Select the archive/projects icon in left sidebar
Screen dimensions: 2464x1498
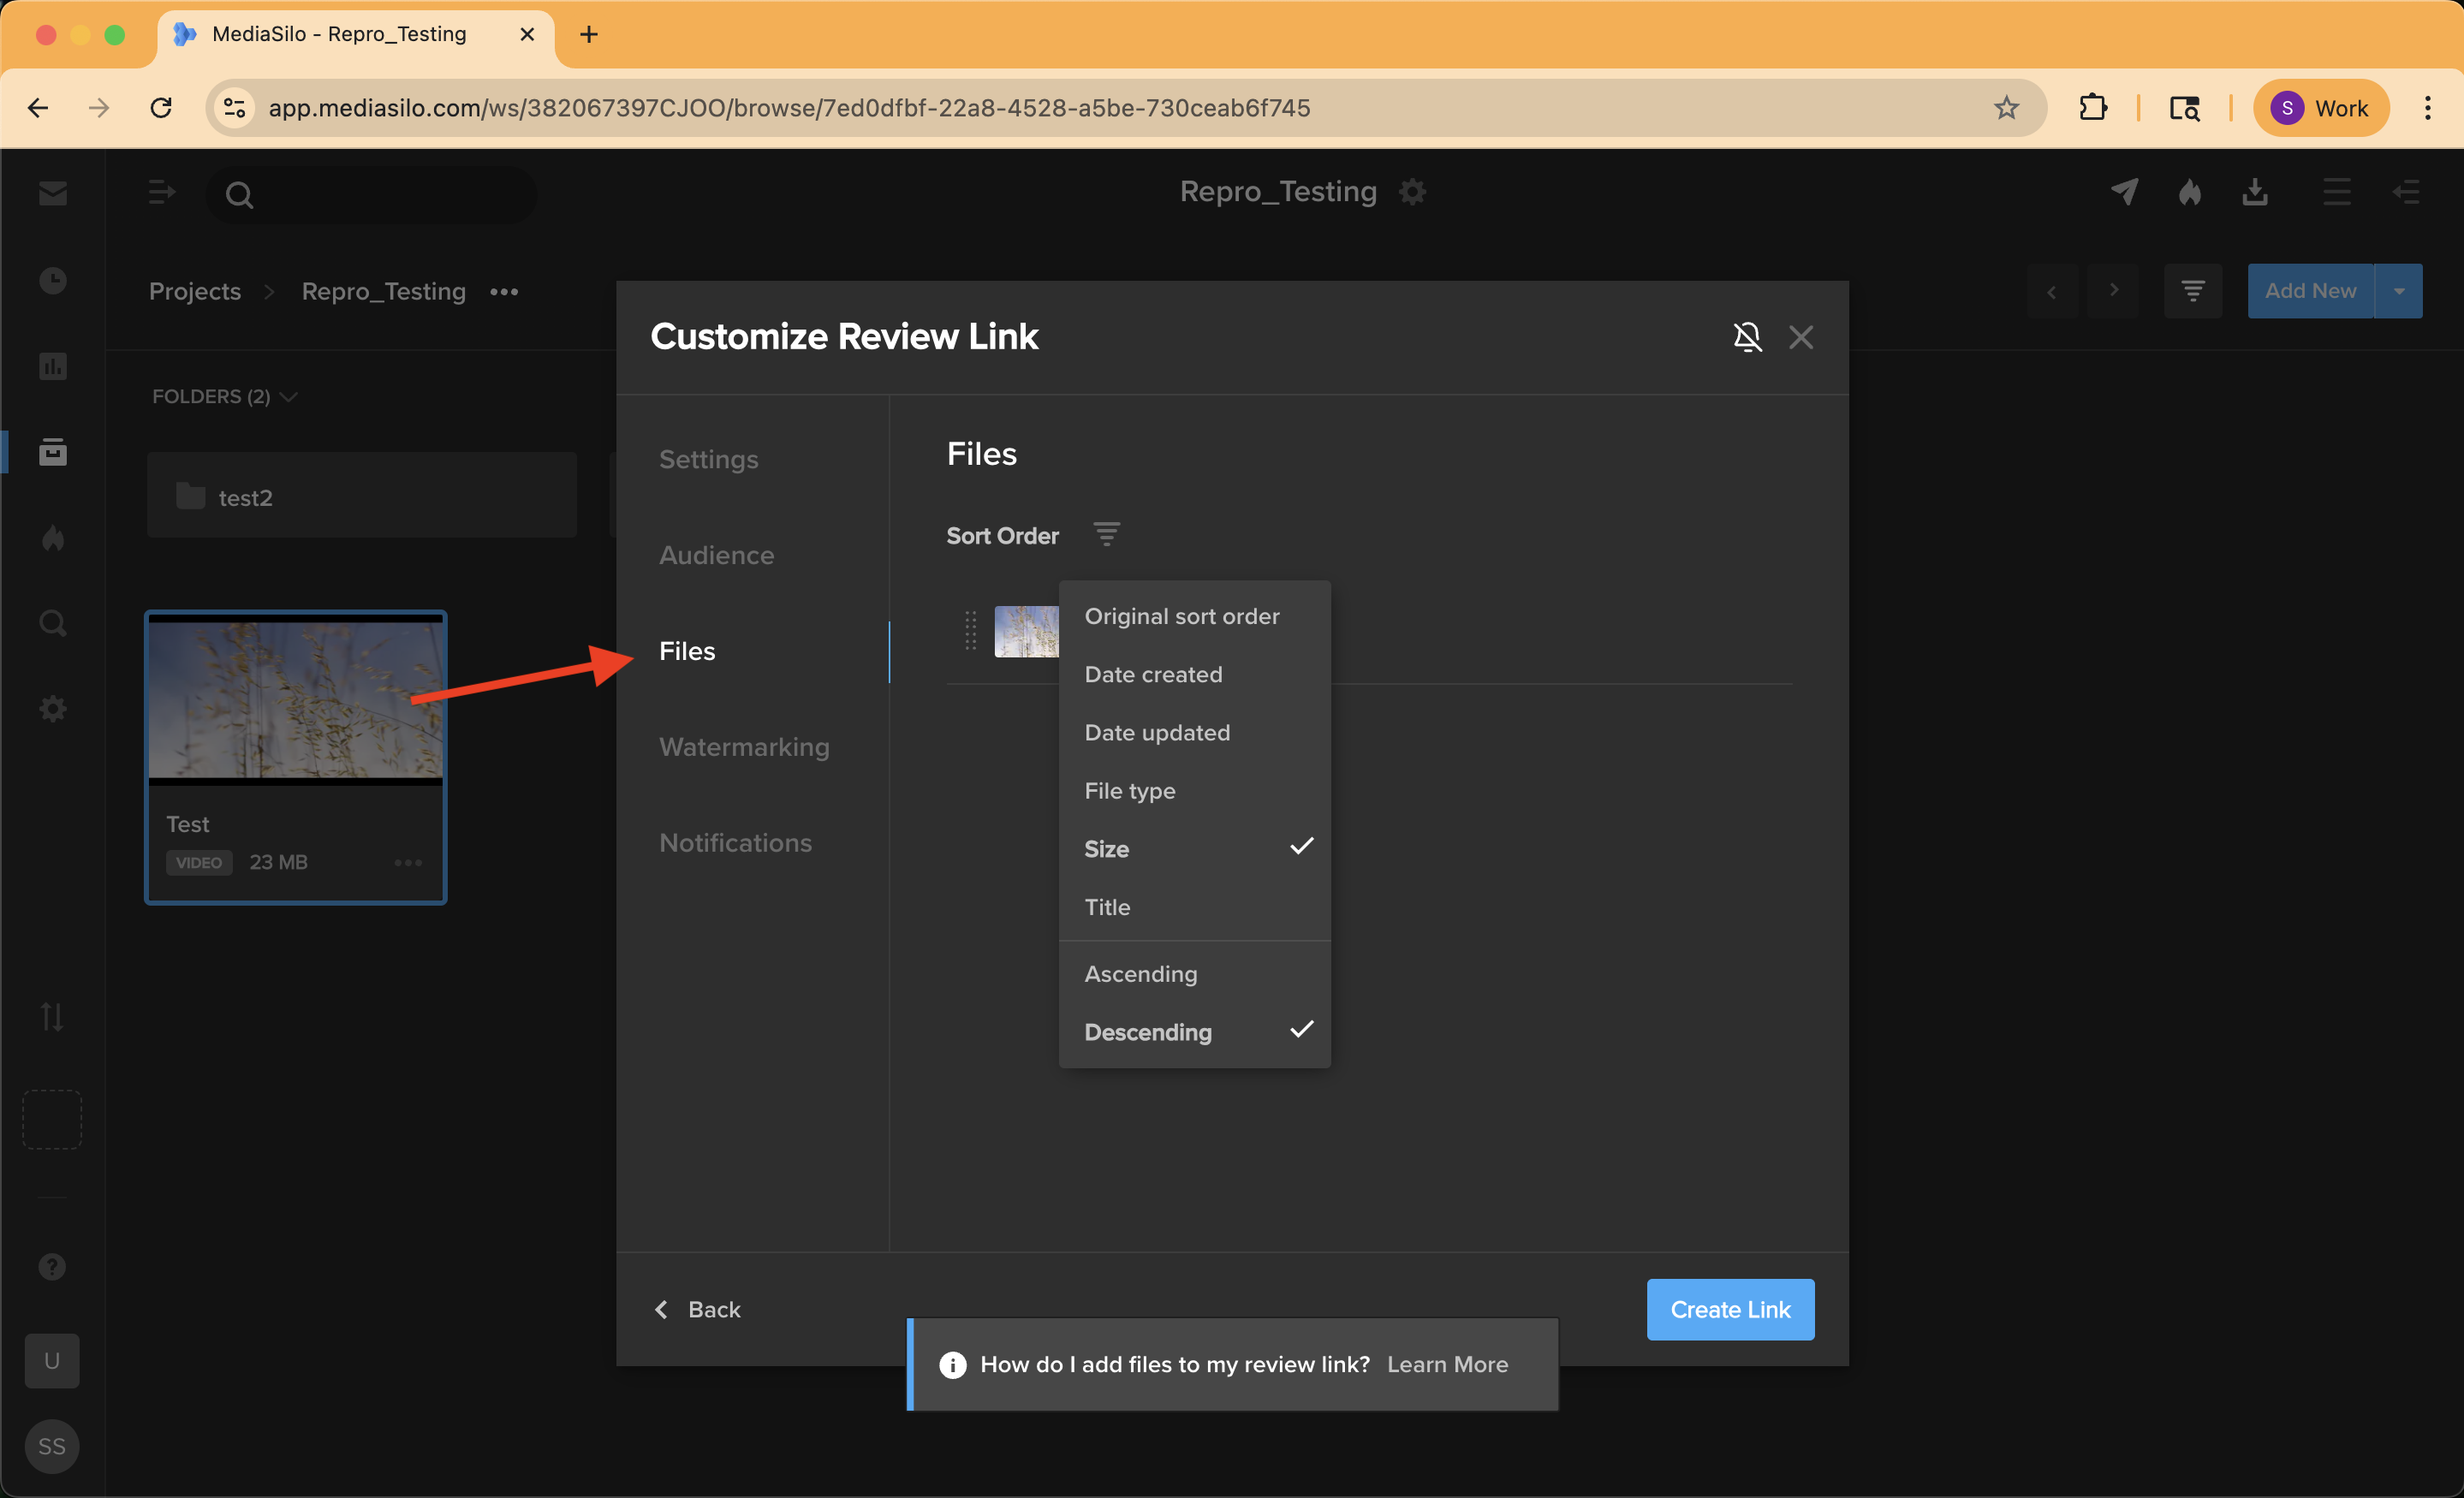pos(51,452)
